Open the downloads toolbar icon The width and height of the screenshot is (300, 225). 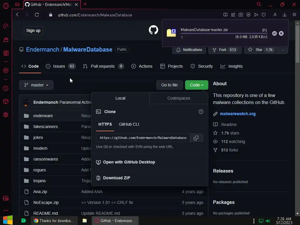tap(284, 15)
